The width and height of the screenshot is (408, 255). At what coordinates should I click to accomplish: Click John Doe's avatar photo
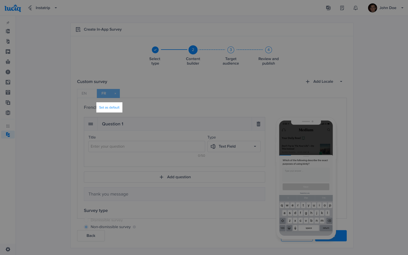pyautogui.click(x=373, y=8)
